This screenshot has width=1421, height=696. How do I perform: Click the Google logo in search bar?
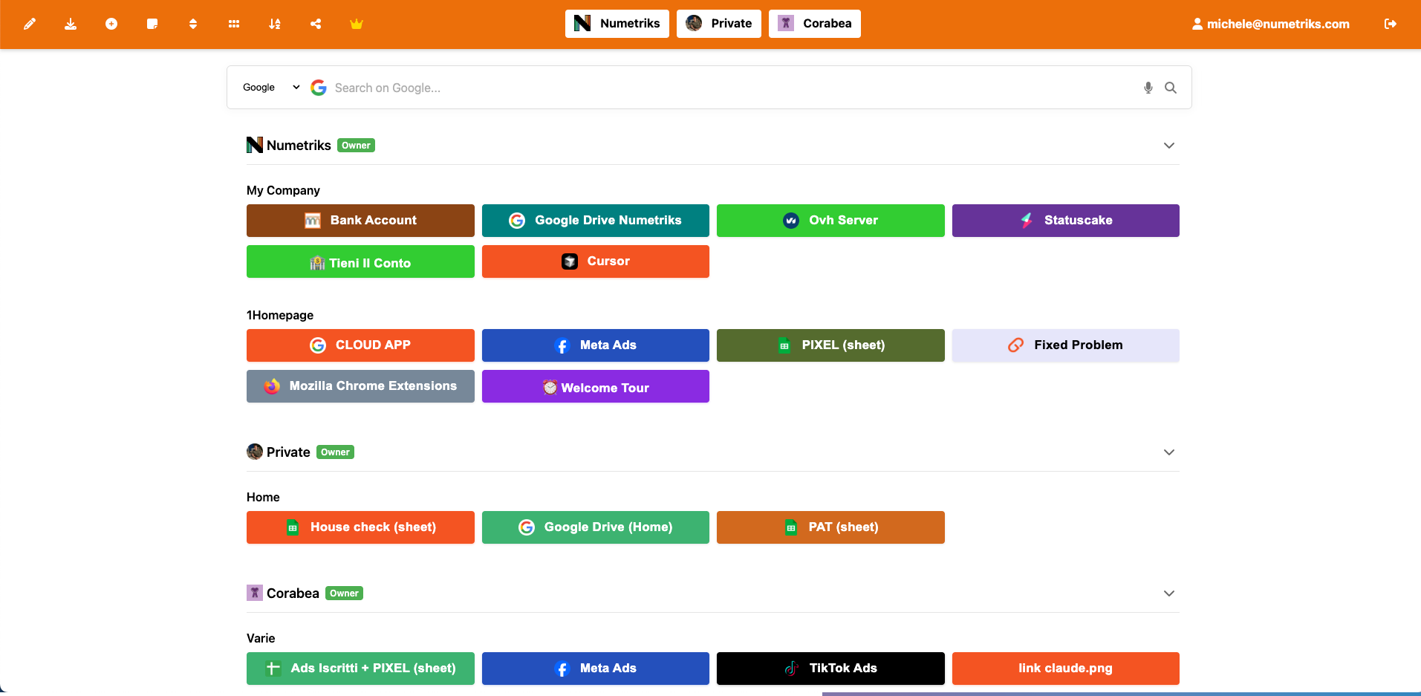tap(319, 88)
